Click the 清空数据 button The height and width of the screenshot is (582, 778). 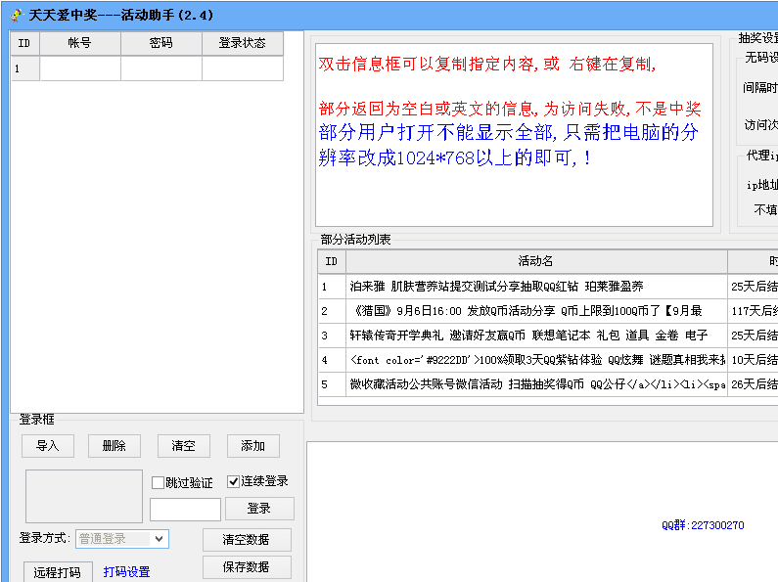pos(247,539)
